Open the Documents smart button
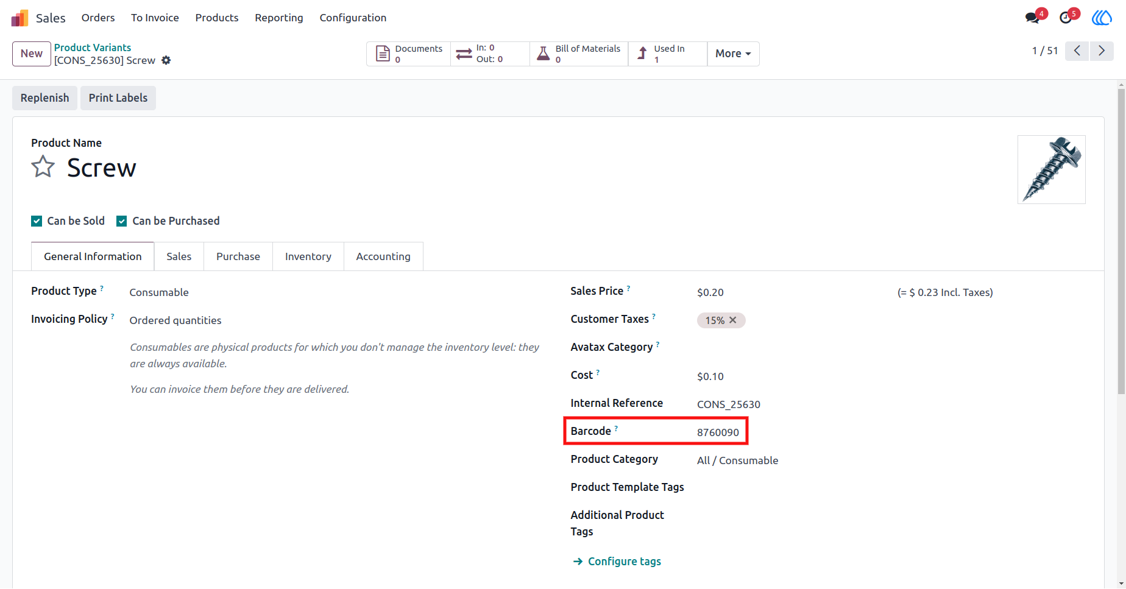 click(409, 54)
